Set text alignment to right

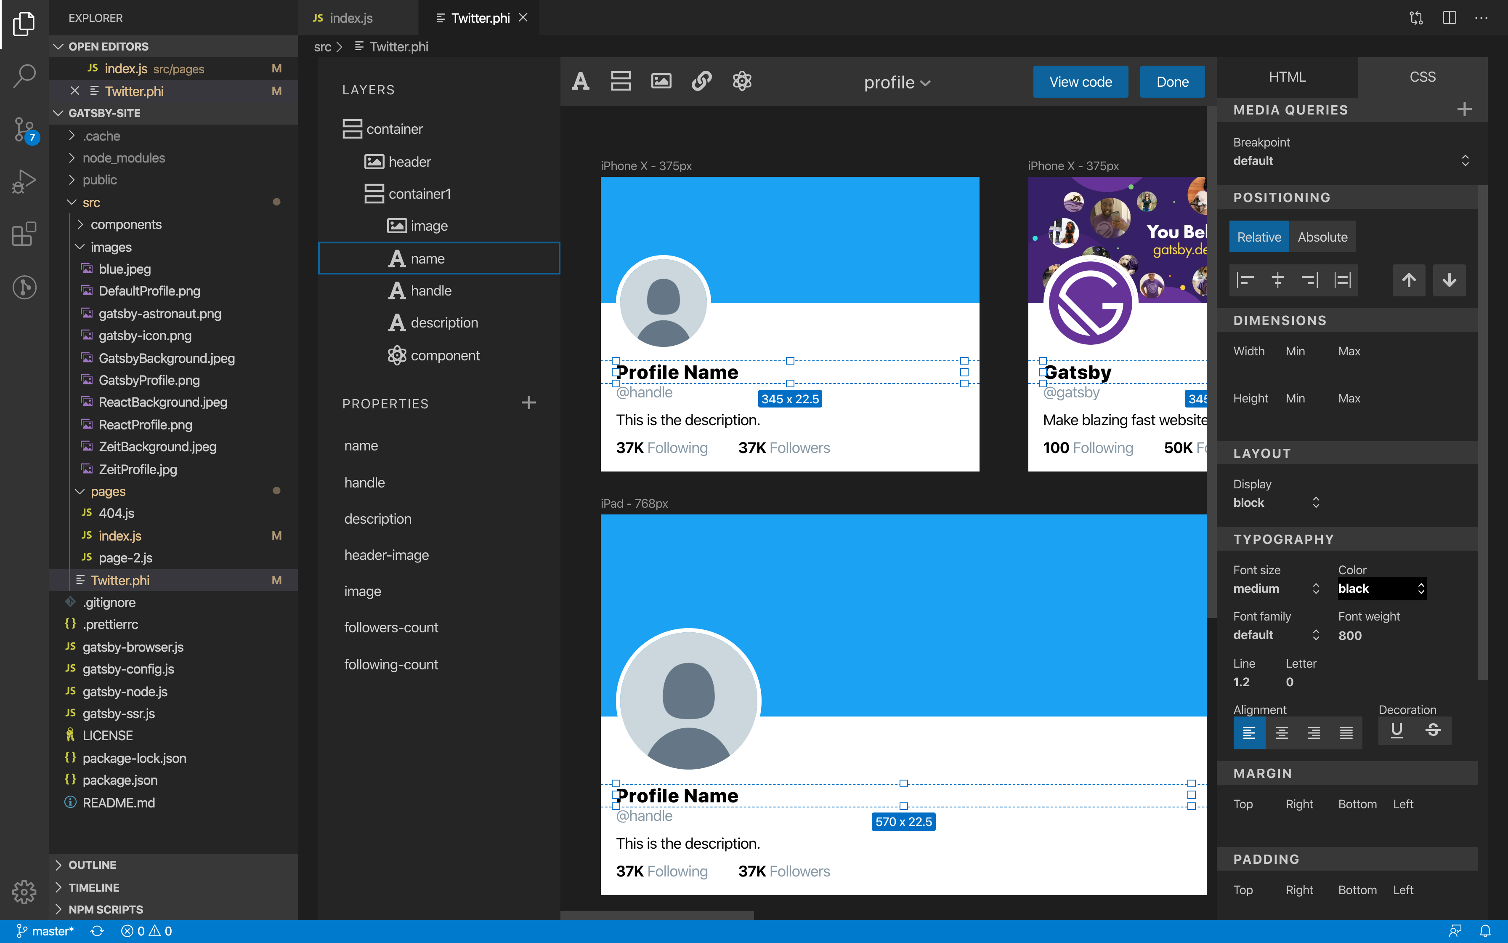coord(1314,733)
